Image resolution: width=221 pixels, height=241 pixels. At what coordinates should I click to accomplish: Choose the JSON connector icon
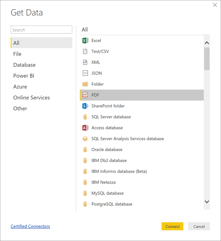pyautogui.click(x=85, y=73)
